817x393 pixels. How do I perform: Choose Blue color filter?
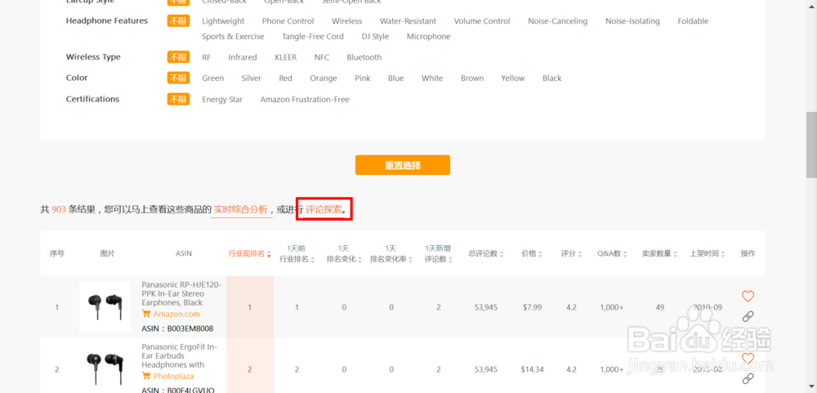tap(396, 78)
